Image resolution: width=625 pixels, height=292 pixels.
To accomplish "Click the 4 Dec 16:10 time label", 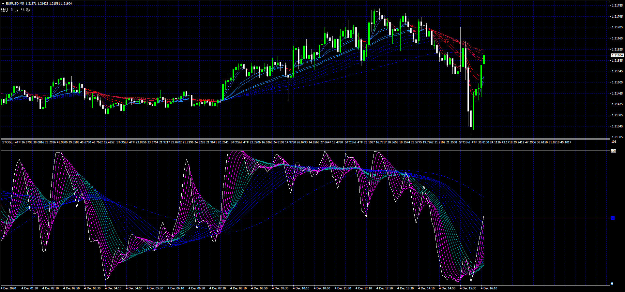I will (489, 288).
